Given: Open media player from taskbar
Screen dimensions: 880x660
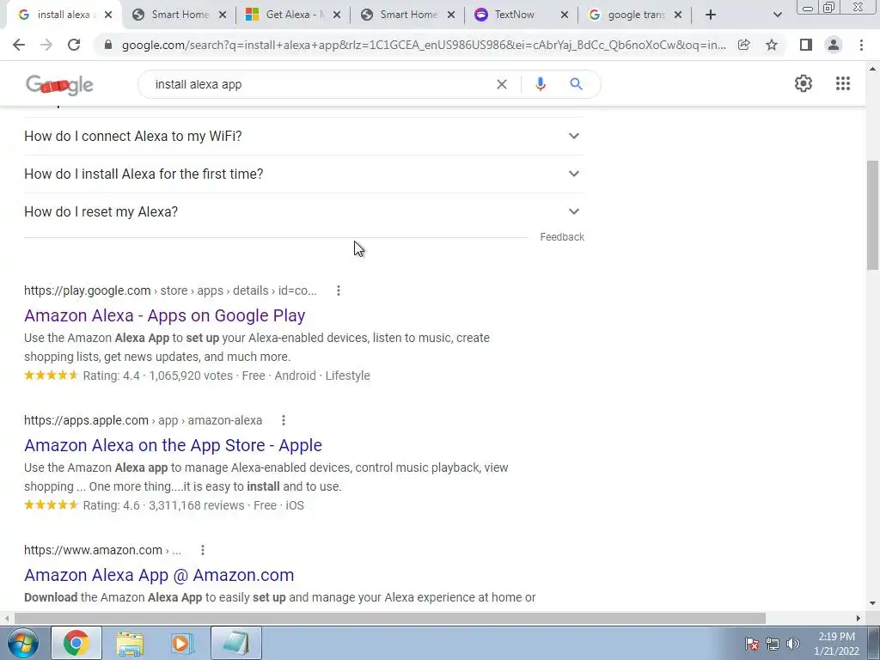Looking at the screenshot, I should 182,643.
